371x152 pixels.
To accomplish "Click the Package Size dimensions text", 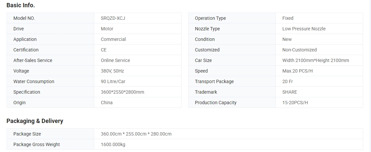I will [x=136, y=134].
